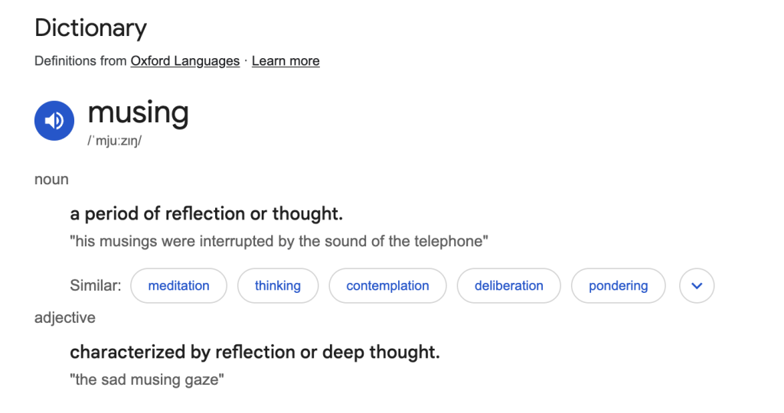Select the meditation synonym chip
Screen dimensions: 784x413
click(x=178, y=285)
